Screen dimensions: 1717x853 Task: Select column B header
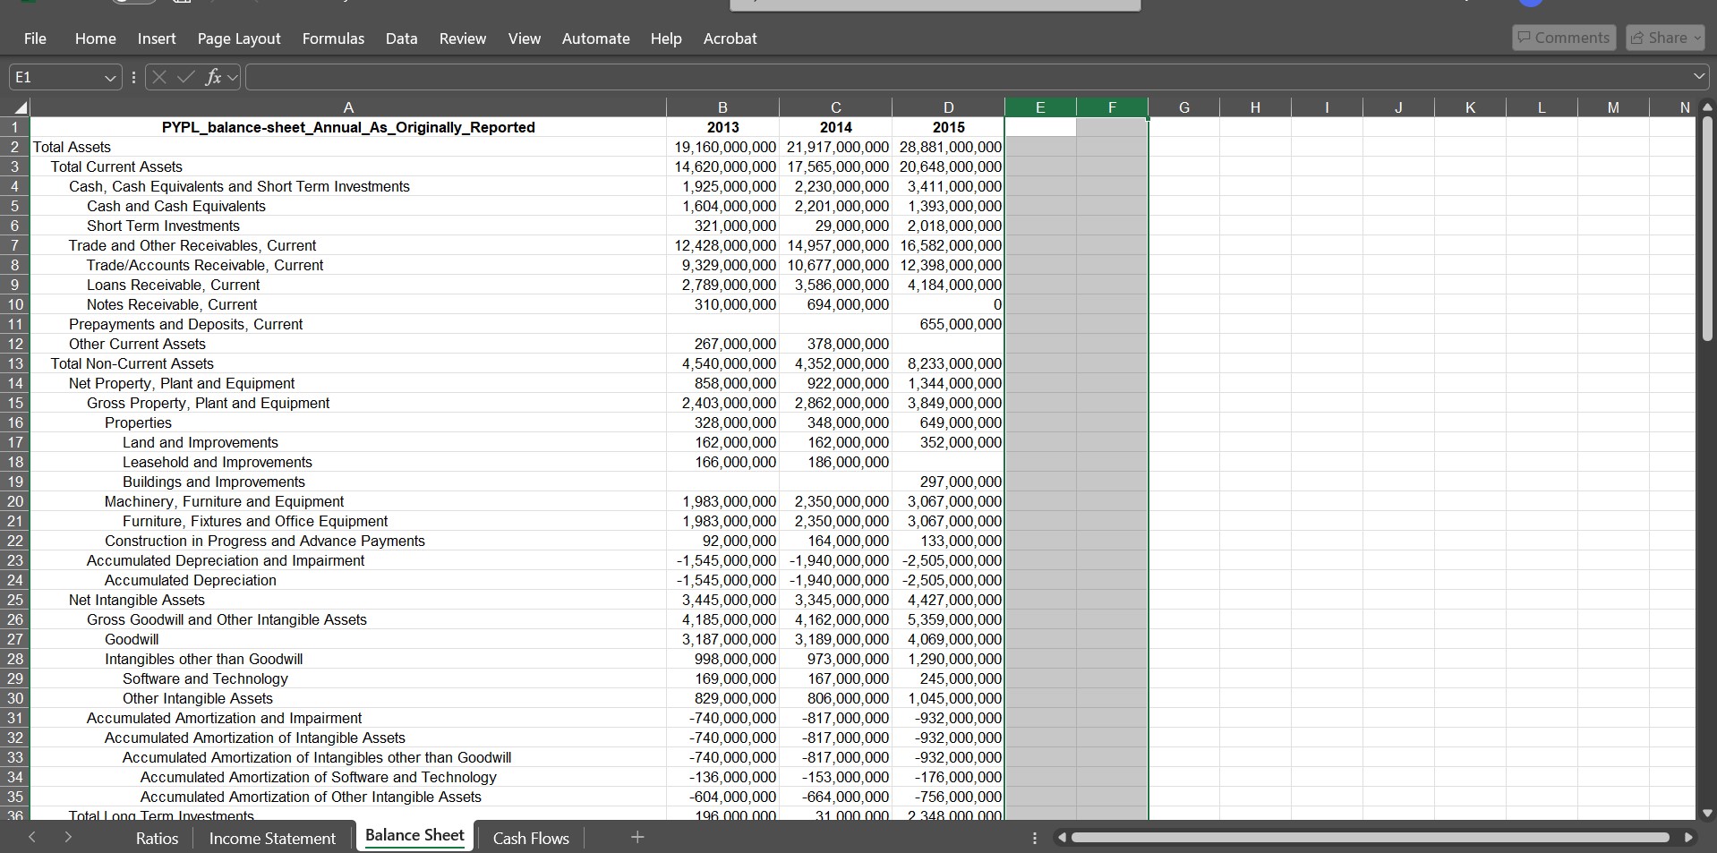click(x=722, y=108)
